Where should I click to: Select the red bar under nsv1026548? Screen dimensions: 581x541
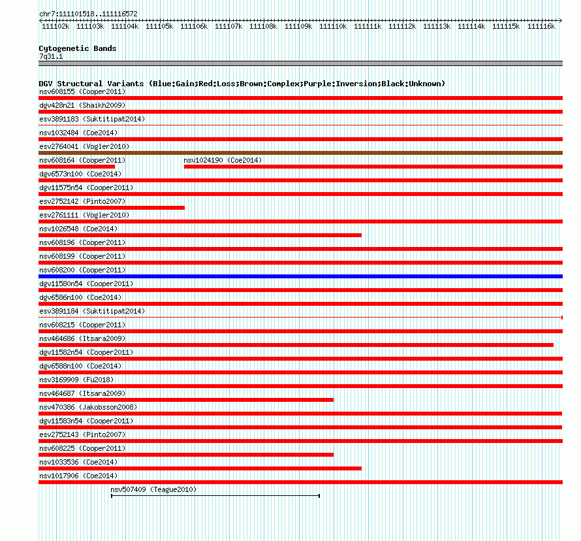click(200, 235)
